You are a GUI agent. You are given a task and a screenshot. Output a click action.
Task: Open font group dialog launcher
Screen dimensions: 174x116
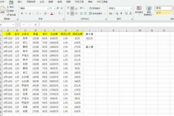[x=64, y=19]
